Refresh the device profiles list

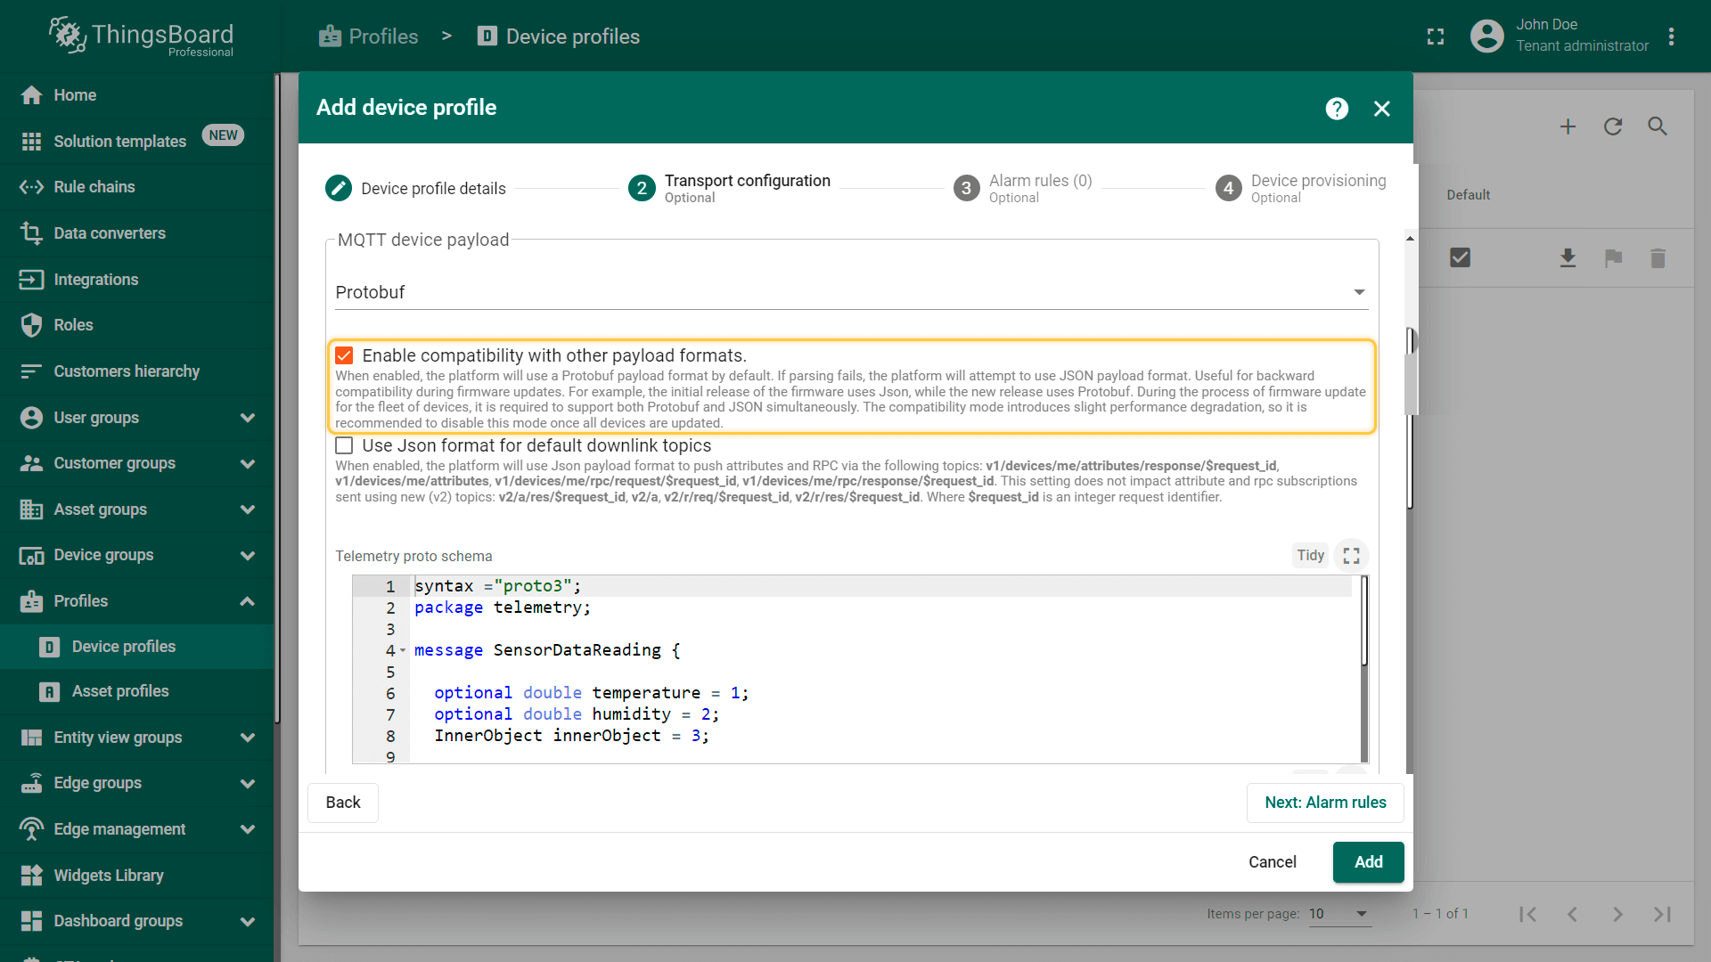(1613, 126)
